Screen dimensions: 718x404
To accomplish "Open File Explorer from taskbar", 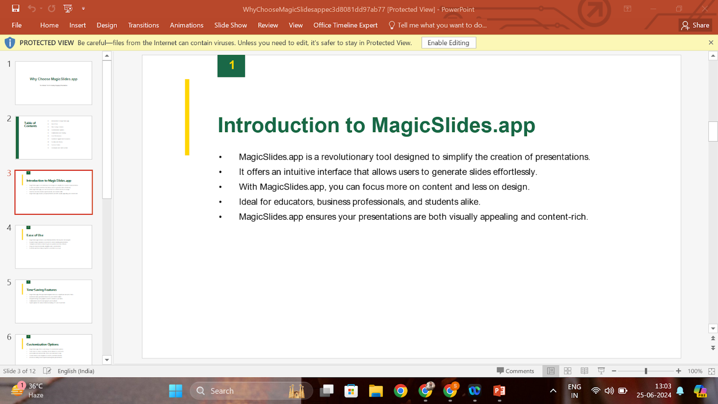I will pyautogui.click(x=376, y=391).
